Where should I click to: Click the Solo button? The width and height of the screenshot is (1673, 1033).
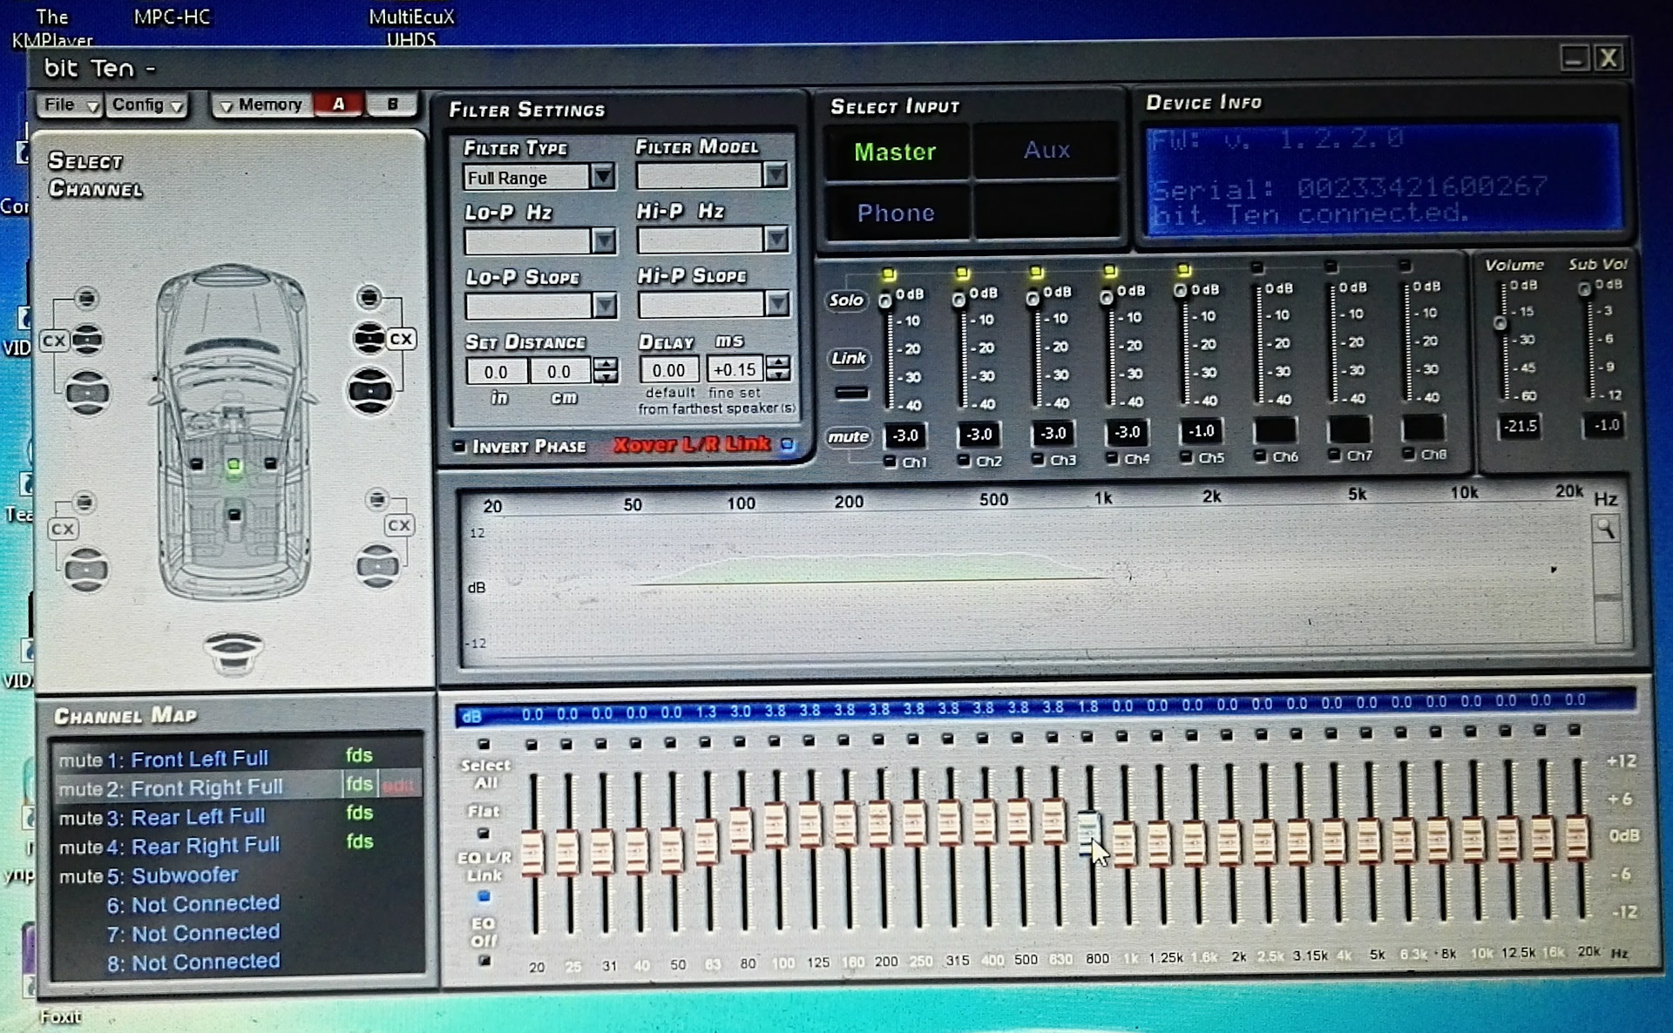pyautogui.click(x=846, y=300)
